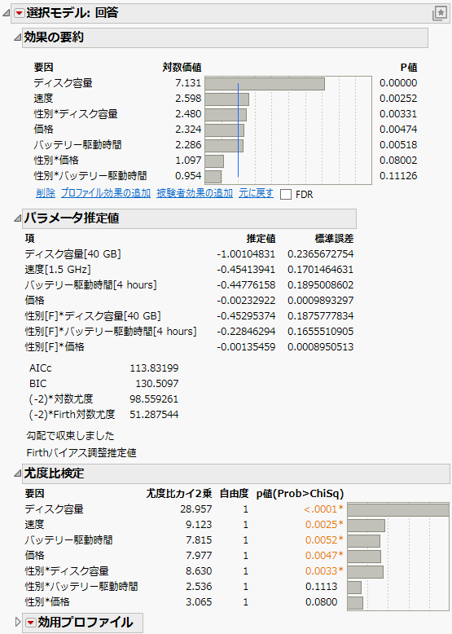The width and height of the screenshot is (452, 634).
Task: Select 速度 row in 効果の要約
Action: pyautogui.click(x=43, y=99)
